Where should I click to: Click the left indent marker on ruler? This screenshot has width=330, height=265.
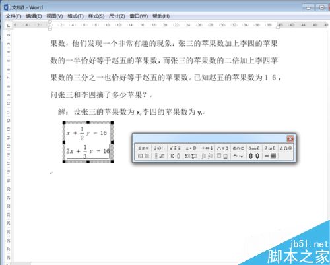(50, 28)
